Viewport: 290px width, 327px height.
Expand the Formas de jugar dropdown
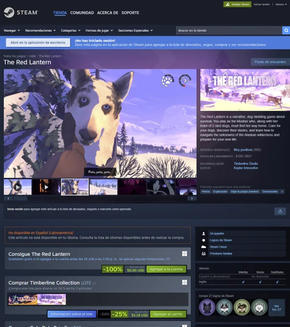coord(99,30)
